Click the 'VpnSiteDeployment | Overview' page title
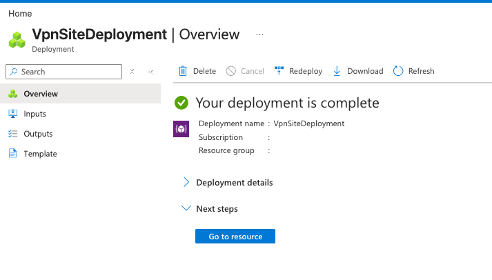This screenshot has width=492, height=280. coord(136,34)
